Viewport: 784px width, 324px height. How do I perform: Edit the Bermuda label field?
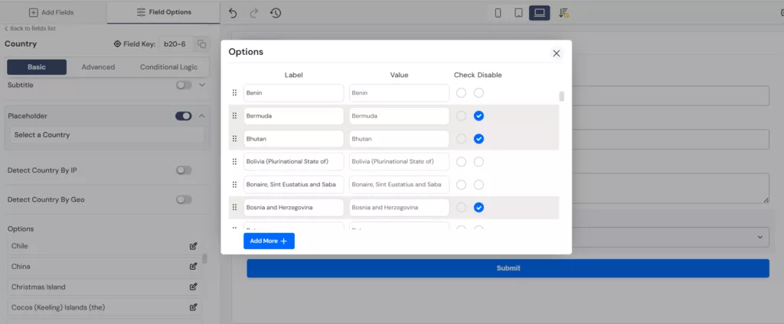tap(293, 116)
